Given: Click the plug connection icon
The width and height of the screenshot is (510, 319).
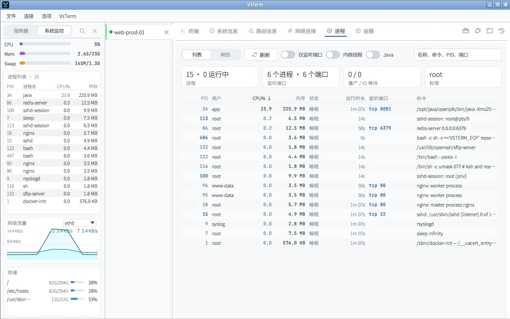Looking at the screenshot, I should [x=478, y=31].
